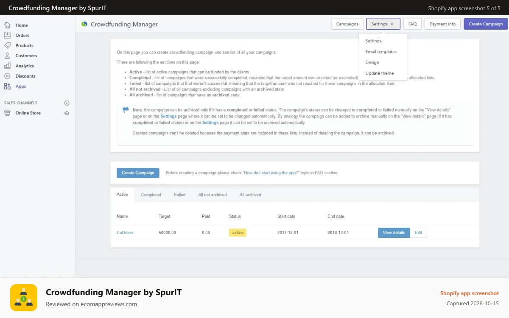
Task: Open the FAQ page
Action: click(412, 24)
